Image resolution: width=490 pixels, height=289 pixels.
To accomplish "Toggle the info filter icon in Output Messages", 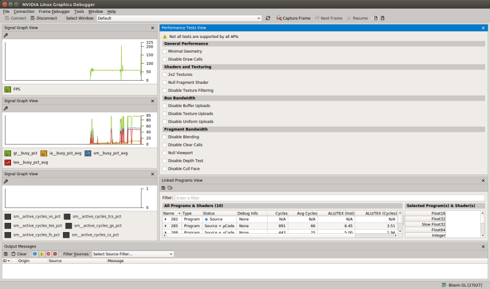I will pos(34,253).
